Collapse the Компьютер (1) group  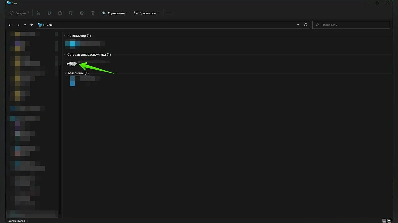[x=65, y=35]
